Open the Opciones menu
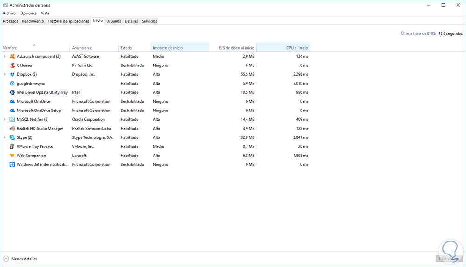The height and width of the screenshot is (267, 466). pyautogui.click(x=28, y=13)
